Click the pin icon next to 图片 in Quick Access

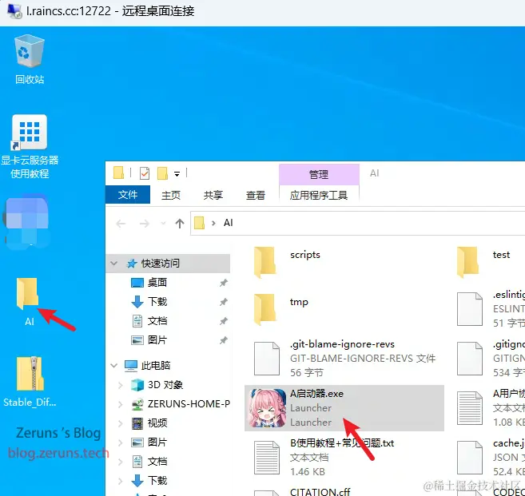click(x=223, y=340)
